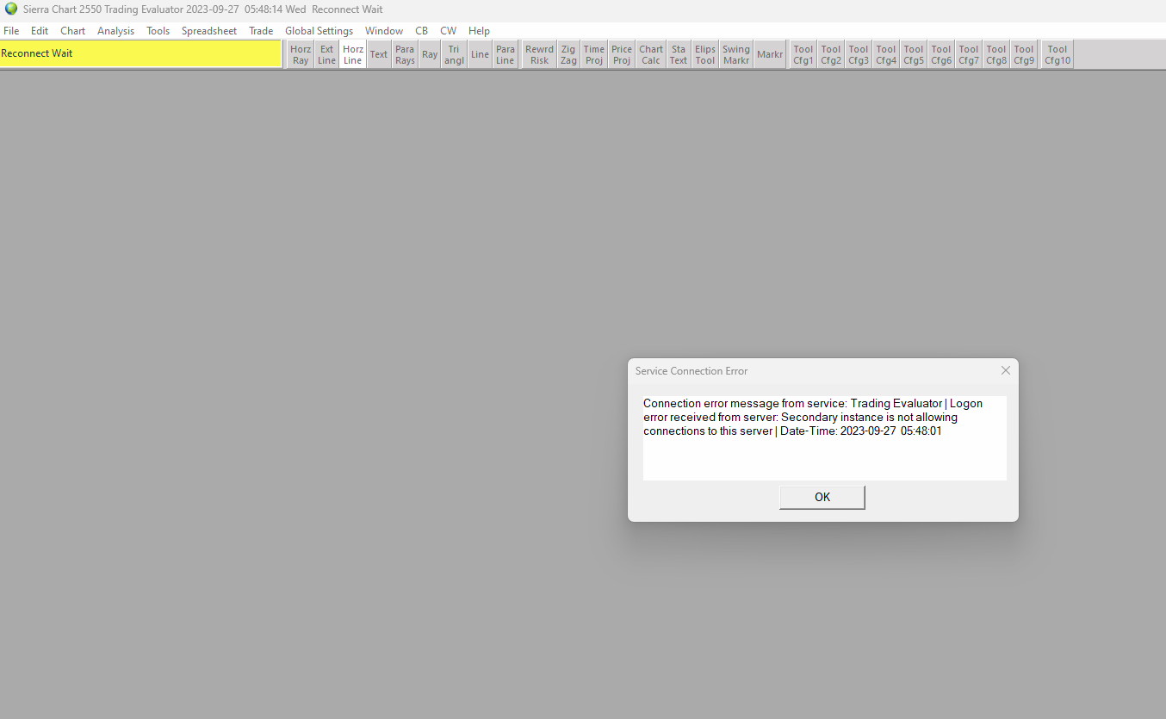Open the Spreadsheet menu
Screen dimensions: 1166x719
(x=209, y=31)
